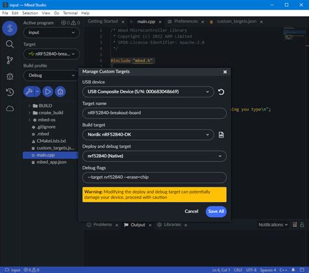Switch to the Problems panel

(102, 225)
